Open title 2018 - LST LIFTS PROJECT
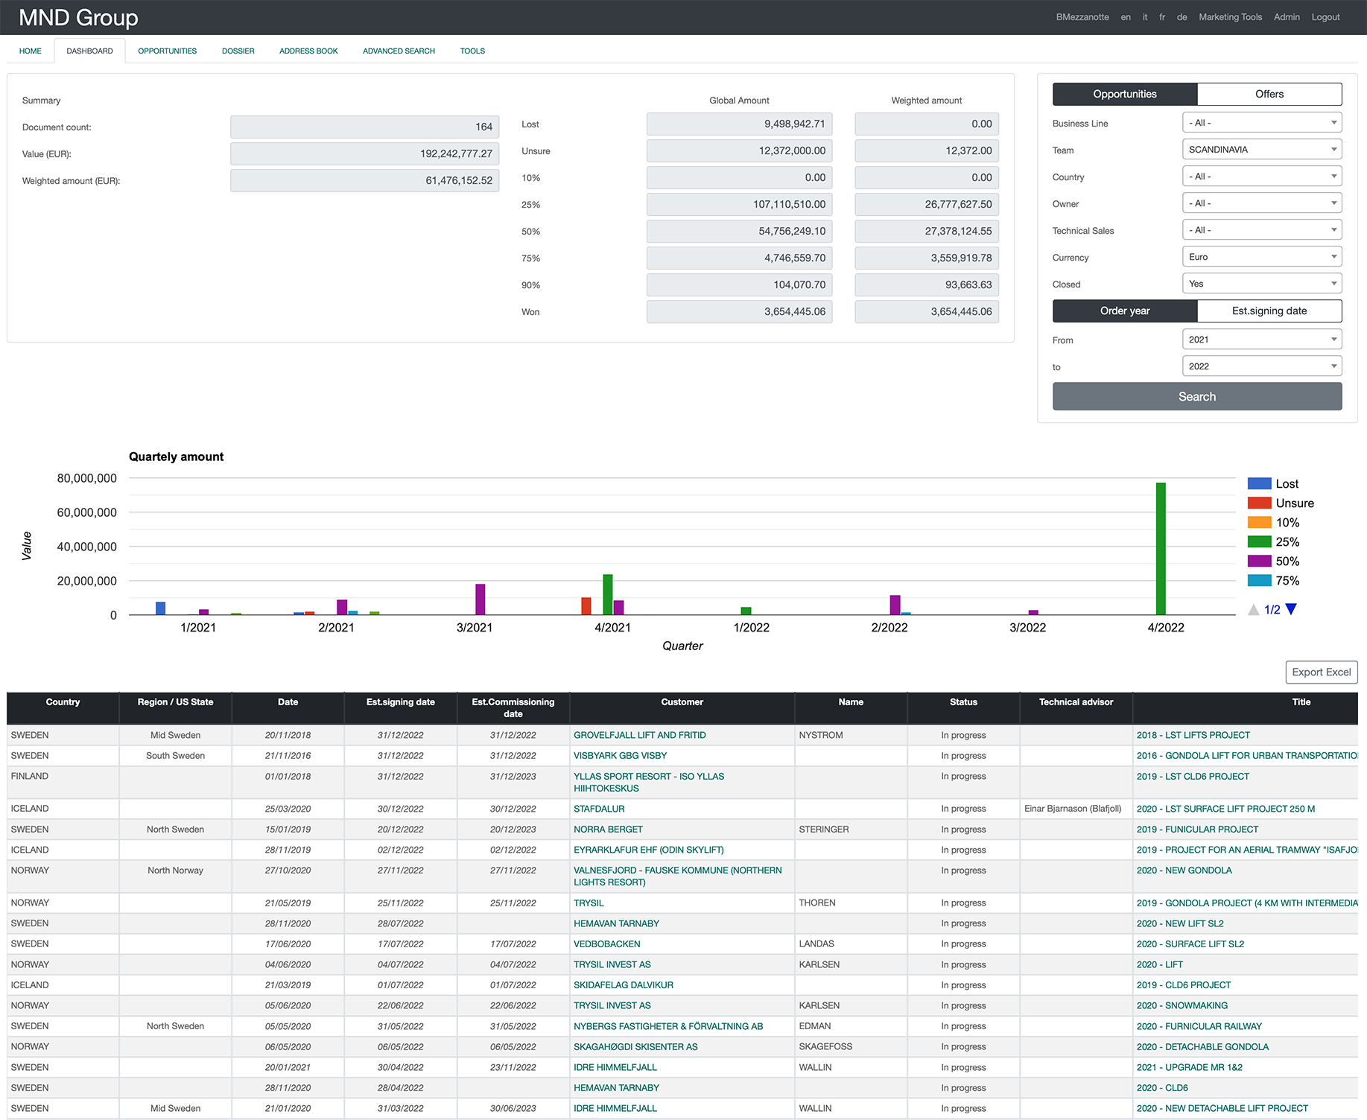The image size is (1367, 1120). [x=1193, y=735]
